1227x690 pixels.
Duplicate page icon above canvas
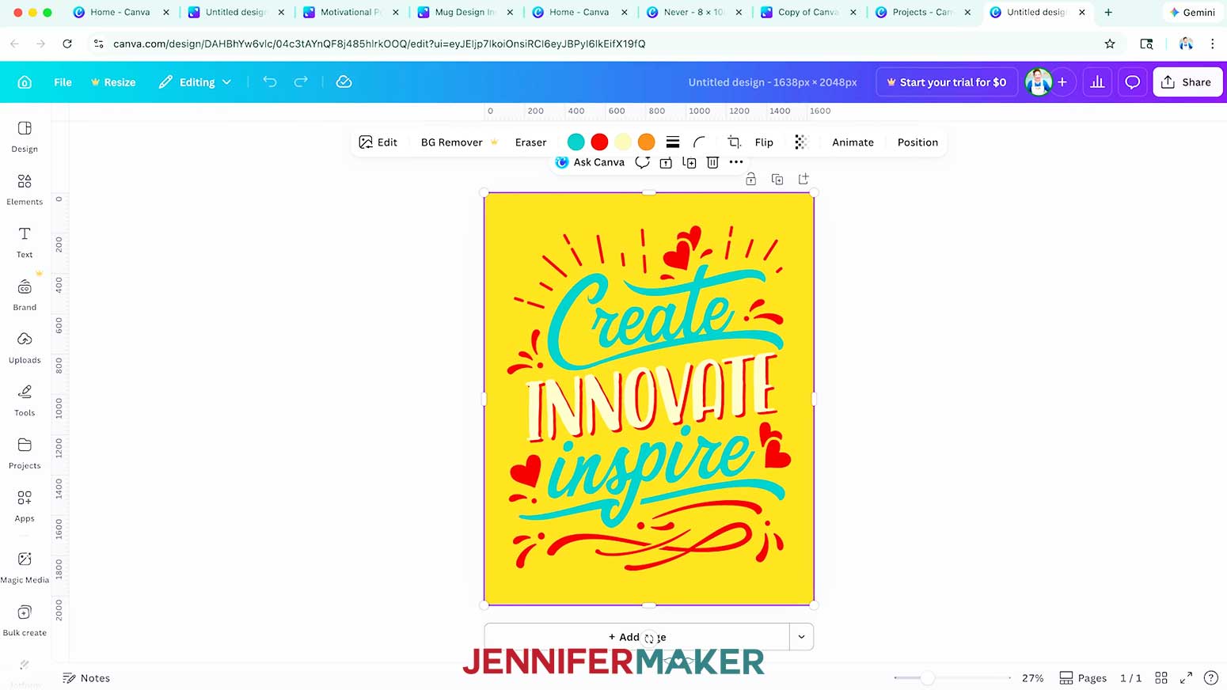point(777,180)
